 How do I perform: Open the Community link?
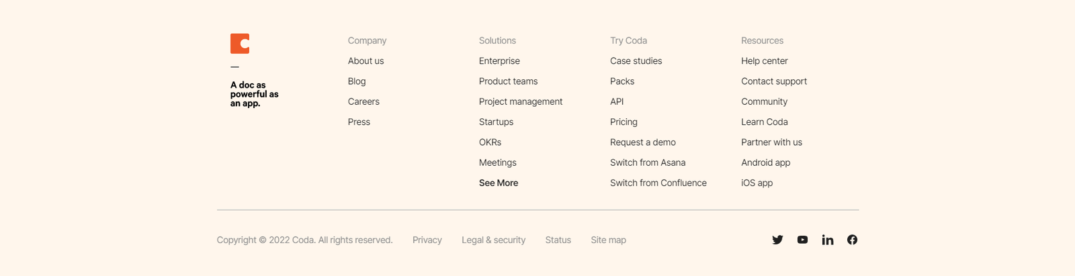764,102
